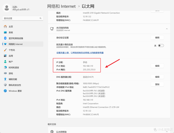Click the Privacy and security shield icon
The width and height of the screenshot is (174, 133).
pyautogui.click(x=5, y=85)
